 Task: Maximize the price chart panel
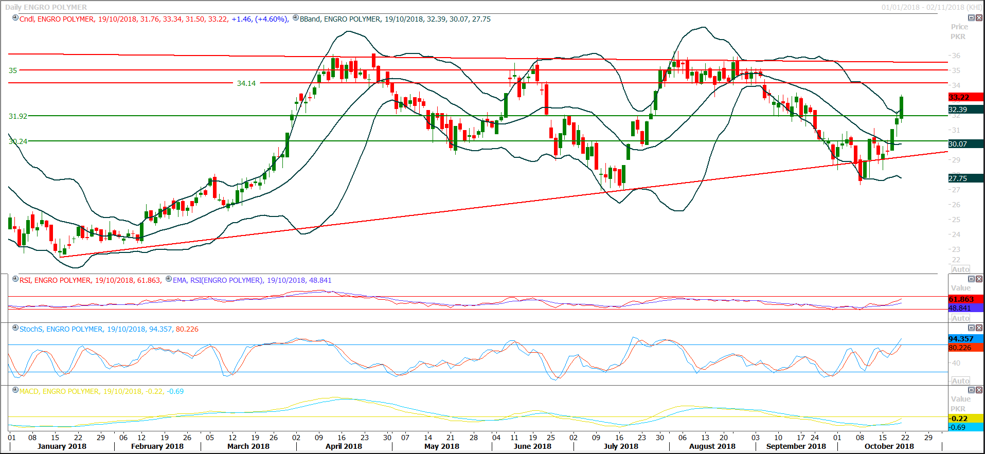[971, 17]
